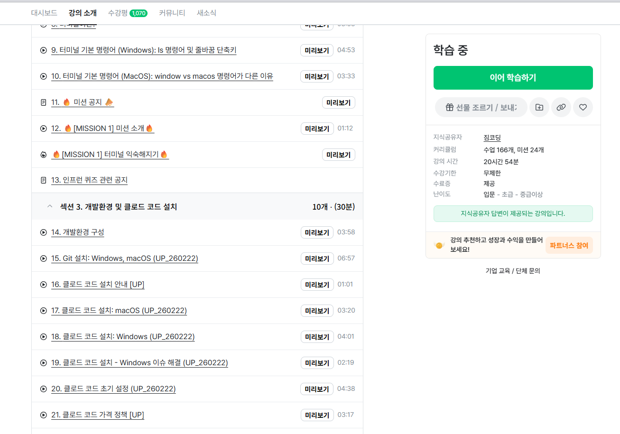Image resolution: width=620 pixels, height=434 pixels.
Task: Click play icon beside 19. Windows 이슈 해결
Action: point(44,363)
